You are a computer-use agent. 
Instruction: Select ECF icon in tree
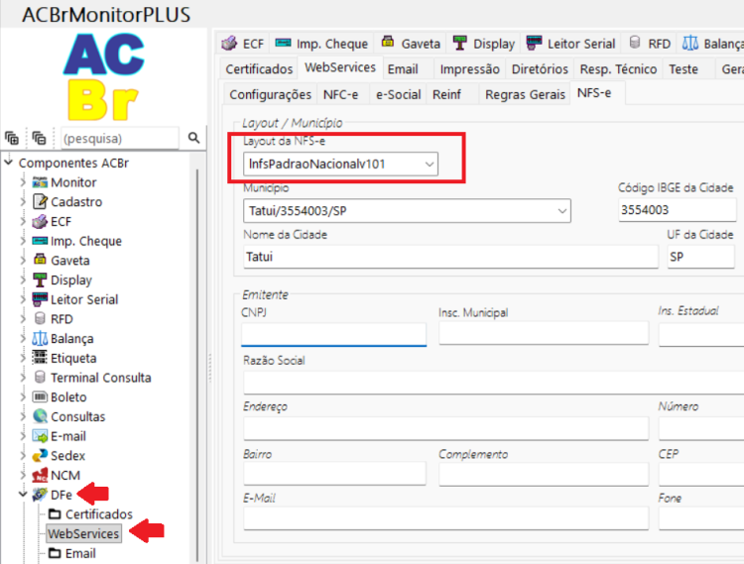point(40,221)
